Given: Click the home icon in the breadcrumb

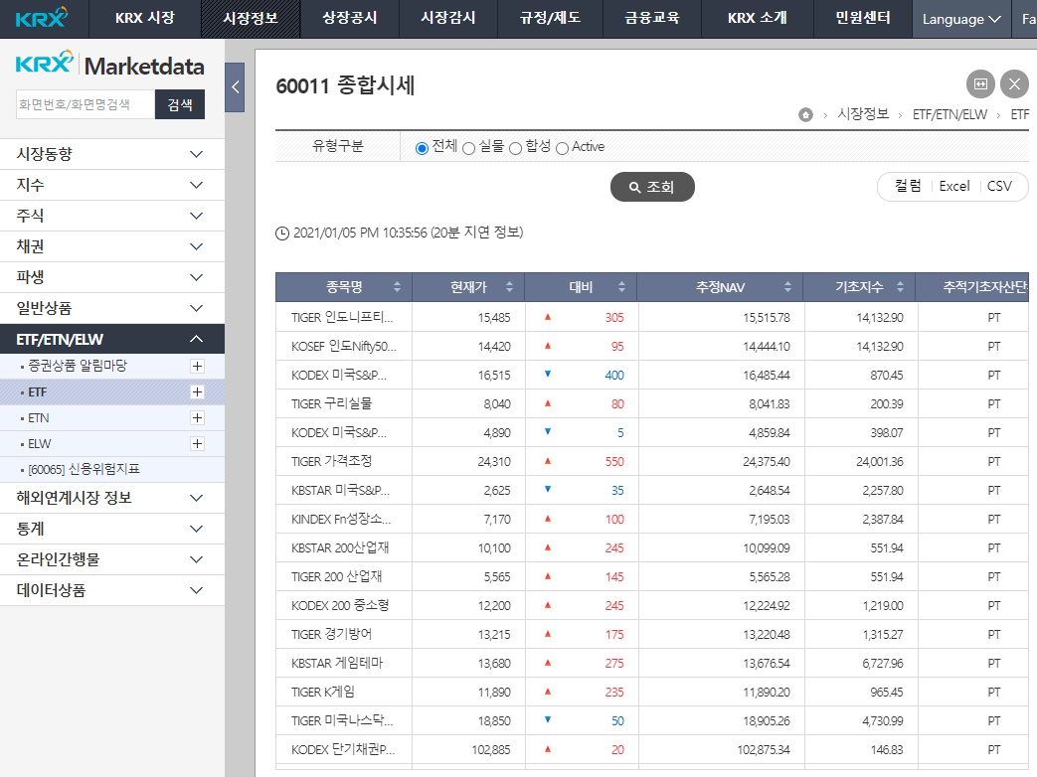Looking at the screenshot, I should pos(805,115).
